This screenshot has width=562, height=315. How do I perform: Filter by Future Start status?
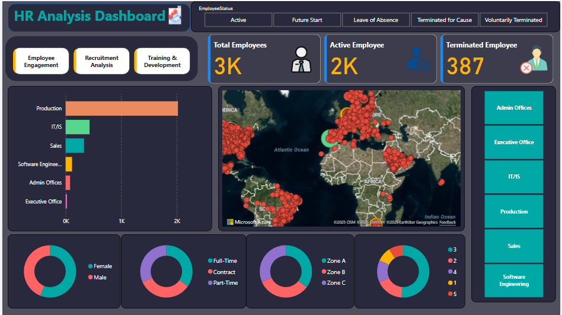pos(307,20)
